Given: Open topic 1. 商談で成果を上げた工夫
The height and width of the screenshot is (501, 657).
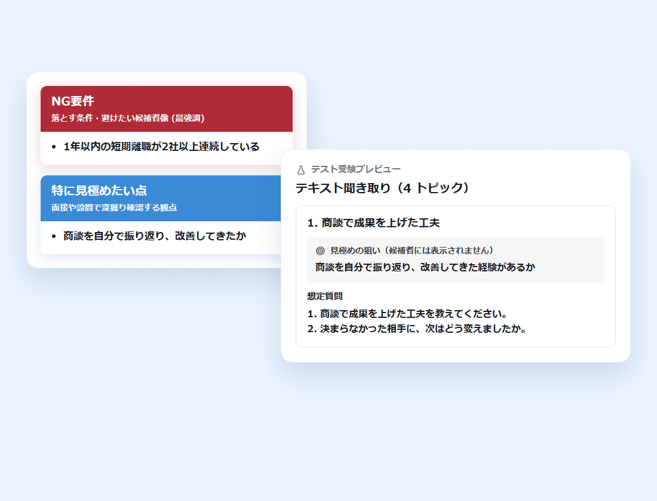Looking at the screenshot, I should click(373, 222).
